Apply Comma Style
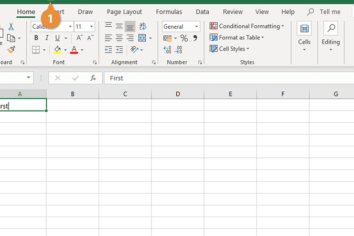This screenshot has height=236, width=354. tap(195, 38)
